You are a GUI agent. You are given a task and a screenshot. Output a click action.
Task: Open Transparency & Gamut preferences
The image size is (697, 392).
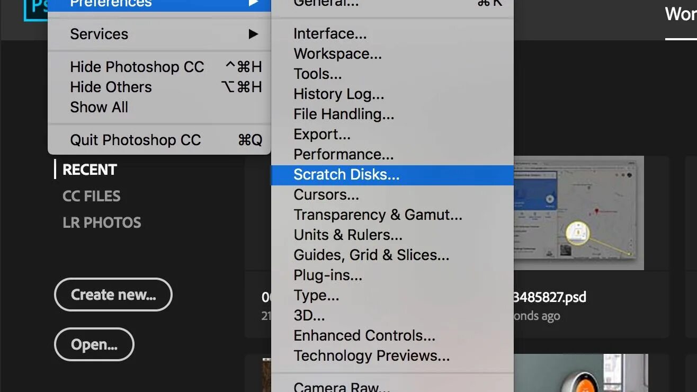point(392,215)
